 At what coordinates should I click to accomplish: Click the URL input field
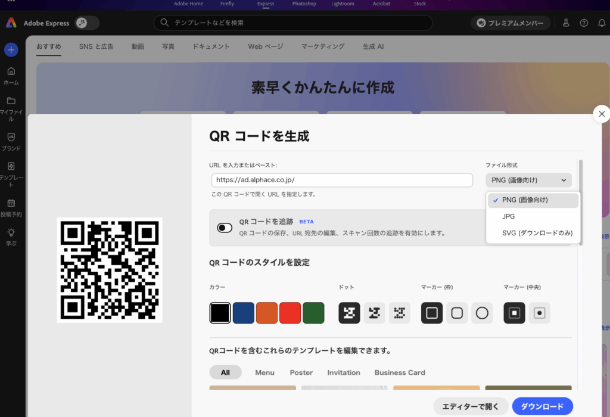(342, 180)
